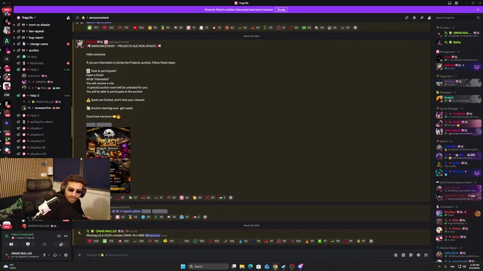Image resolution: width=483 pixels, height=271 pixels.
Task: Click the plus attach button in message box
Action: 79,255
